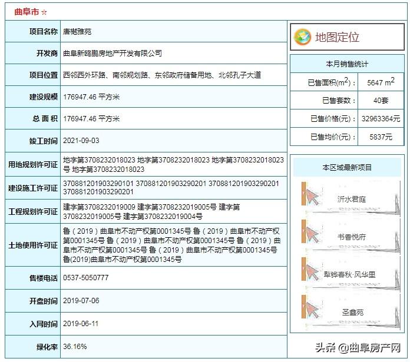Click the 建设施工许可证 number 370881201903290101
The height and width of the screenshot is (362, 410).
[x=98, y=183]
